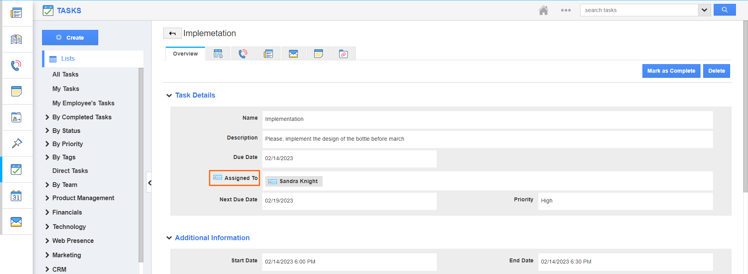Click the search tasks input field
This screenshot has height=274, width=748.
(639, 10)
